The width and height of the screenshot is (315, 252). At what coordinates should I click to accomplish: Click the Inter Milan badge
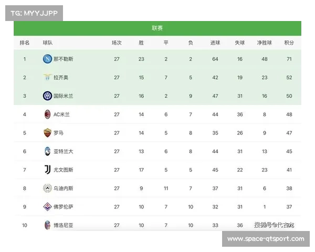[x=47, y=96]
